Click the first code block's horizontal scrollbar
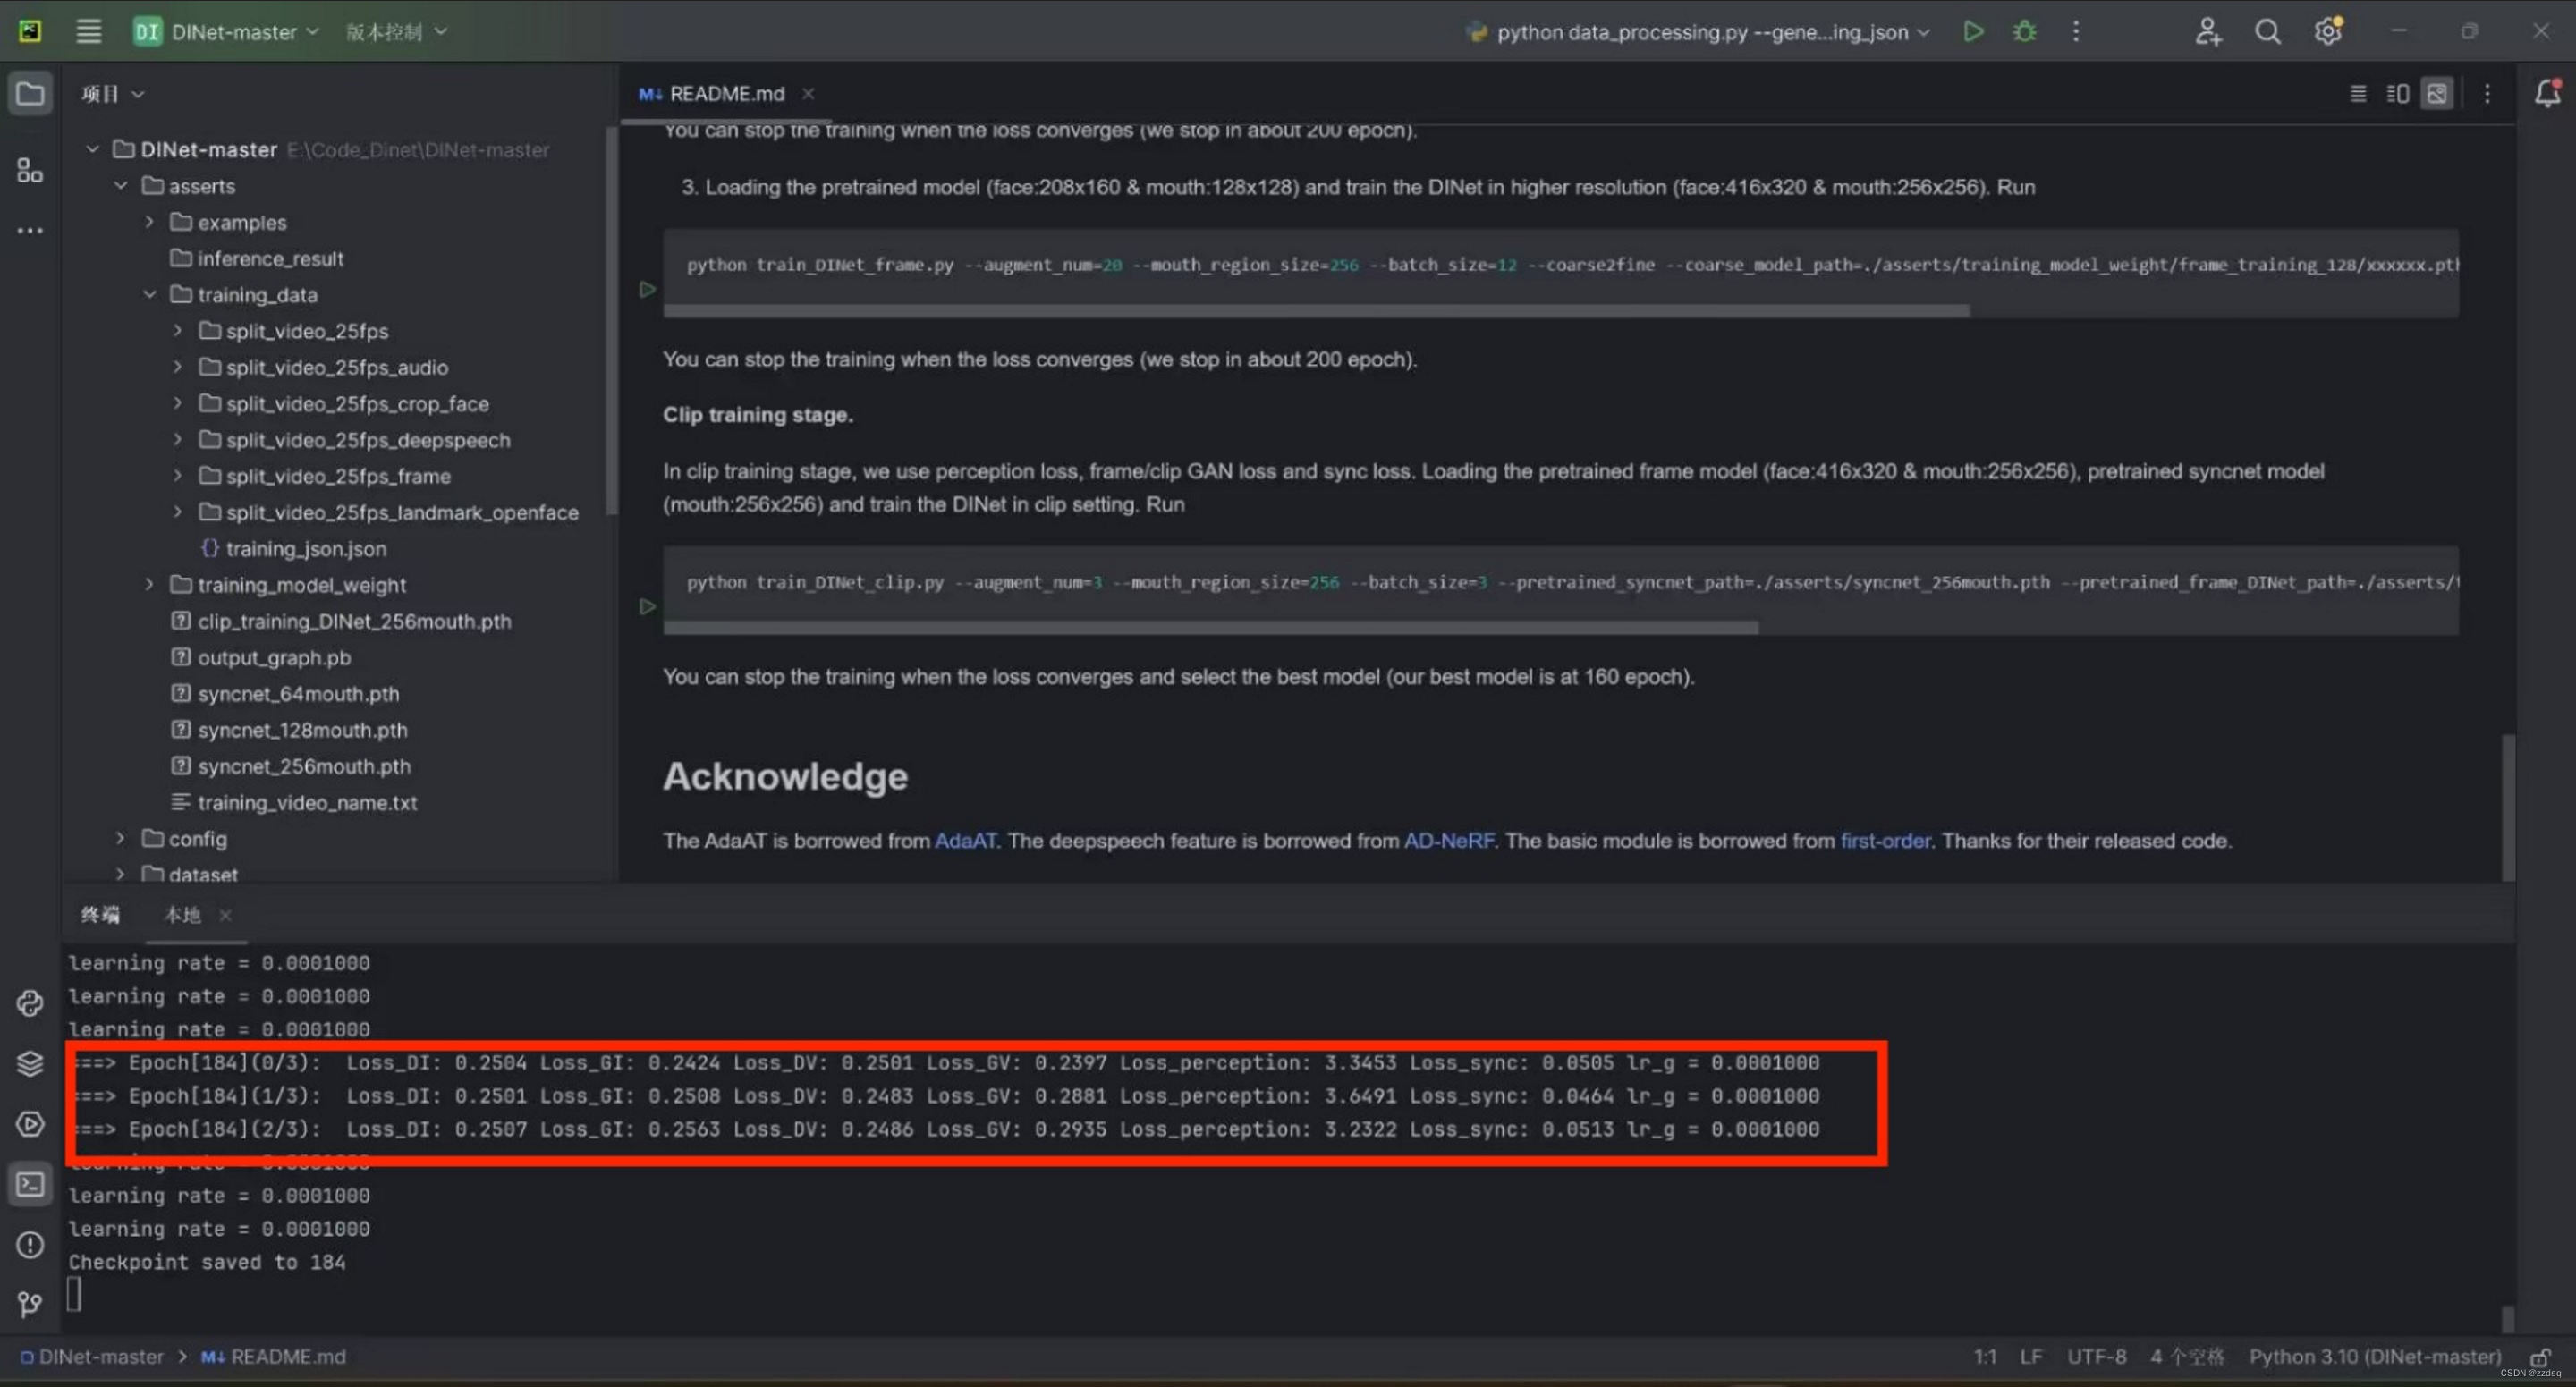This screenshot has height=1387, width=2576. 1315,310
